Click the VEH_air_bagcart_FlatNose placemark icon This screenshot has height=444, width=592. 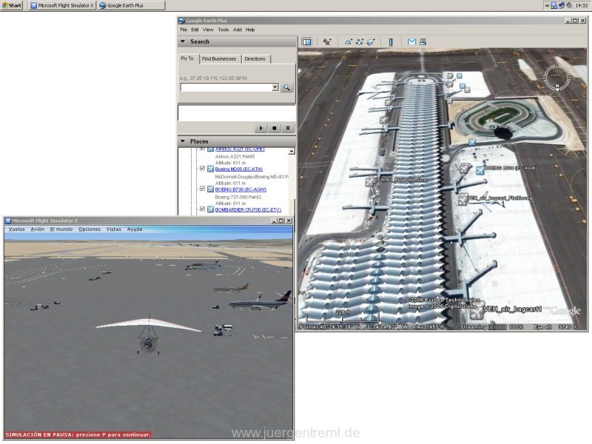463,199
